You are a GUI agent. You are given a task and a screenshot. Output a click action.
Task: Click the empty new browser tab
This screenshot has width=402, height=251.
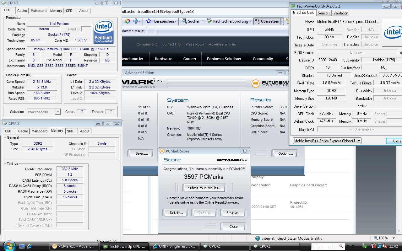(151, 31)
